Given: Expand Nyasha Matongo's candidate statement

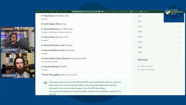Looking at the screenshot, I should tap(42, 66).
